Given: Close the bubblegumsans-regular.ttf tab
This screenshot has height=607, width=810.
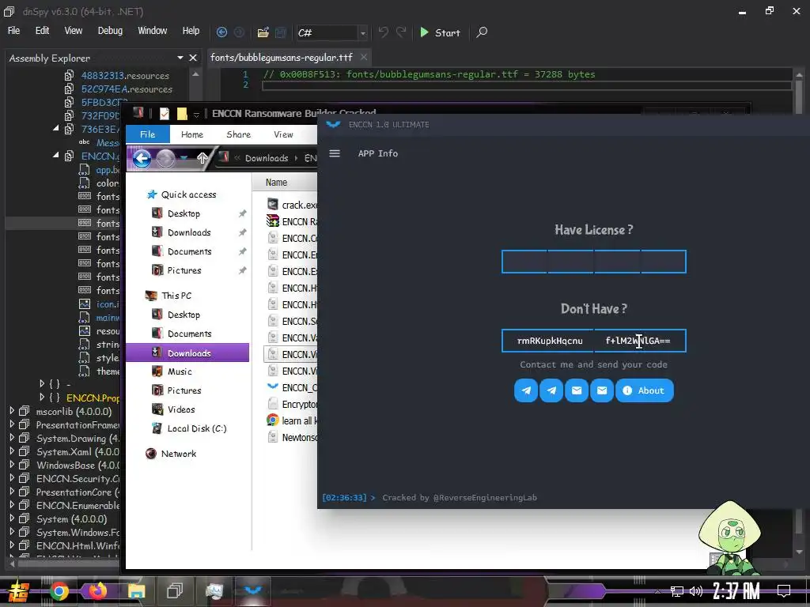Looking at the screenshot, I should (x=364, y=57).
